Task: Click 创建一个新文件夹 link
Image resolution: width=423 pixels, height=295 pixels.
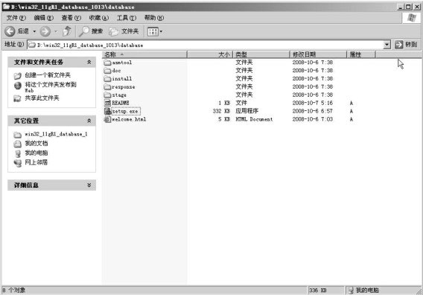Action: 48,75
